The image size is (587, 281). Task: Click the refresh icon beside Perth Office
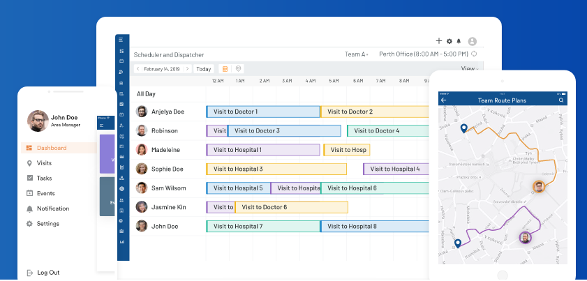(x=475, y=54)
